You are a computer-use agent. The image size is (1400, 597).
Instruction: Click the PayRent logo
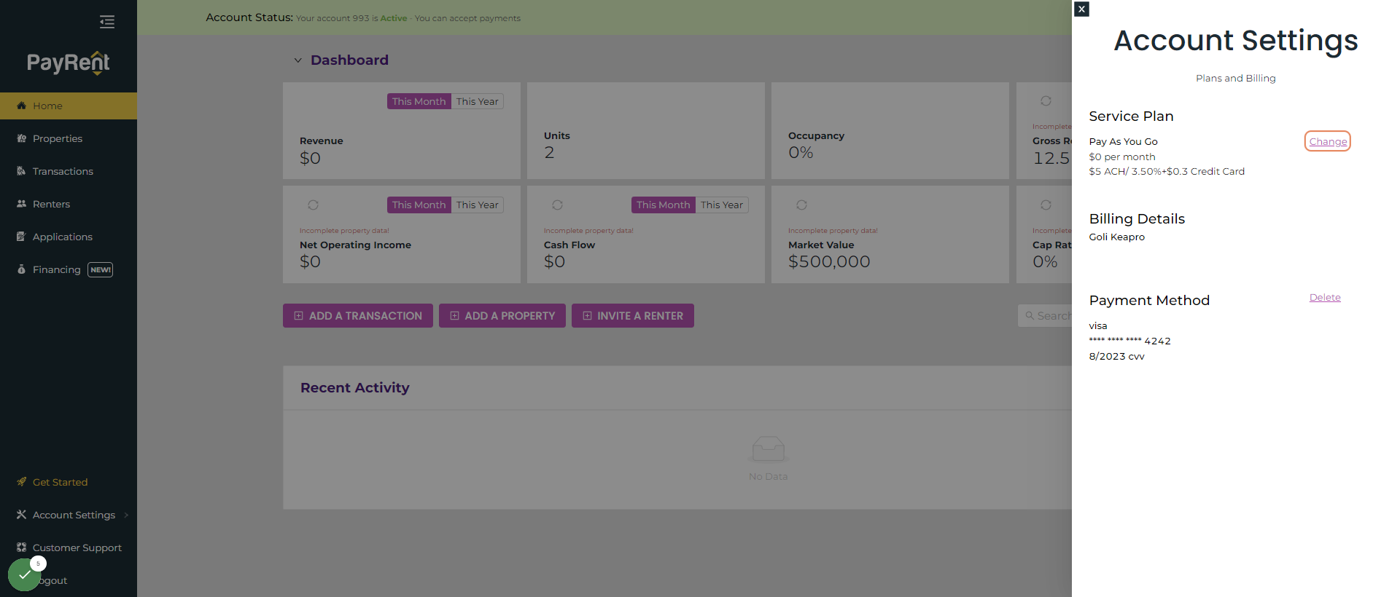tap(69, 63)
